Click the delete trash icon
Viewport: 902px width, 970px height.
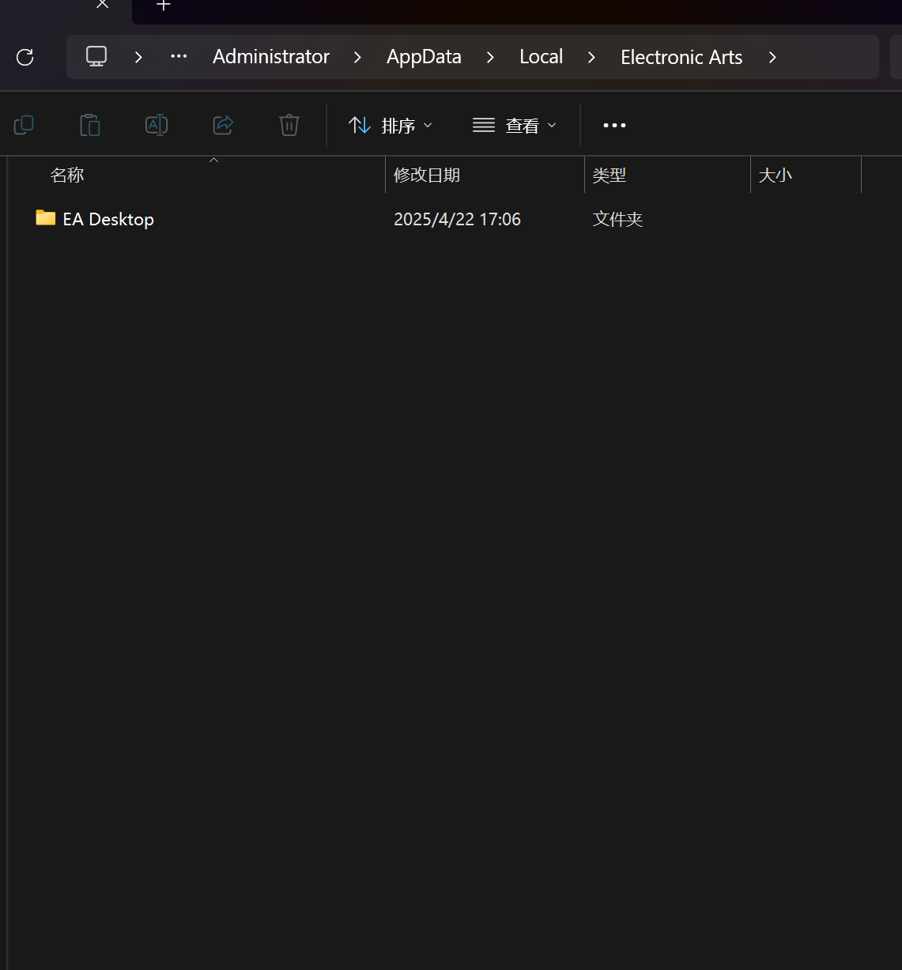(x=289, y=125)
